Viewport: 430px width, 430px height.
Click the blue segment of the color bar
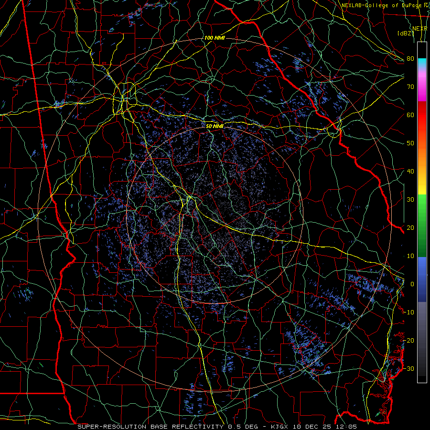click(422, 279)
